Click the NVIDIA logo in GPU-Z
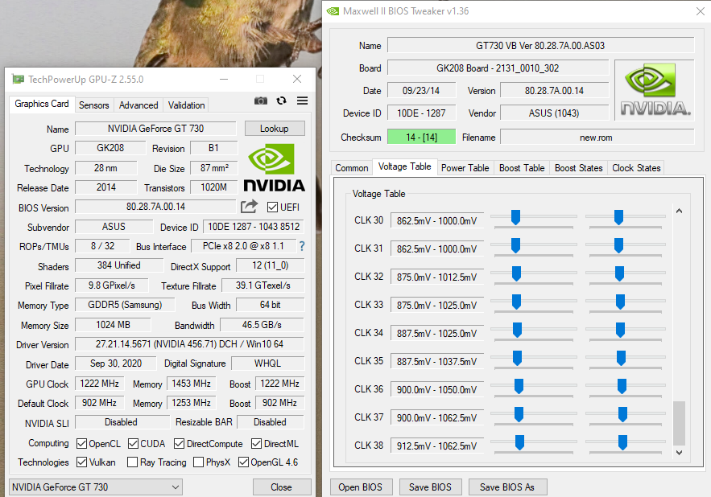The width and height of the screenshot is (711, 497). [274, 167]
